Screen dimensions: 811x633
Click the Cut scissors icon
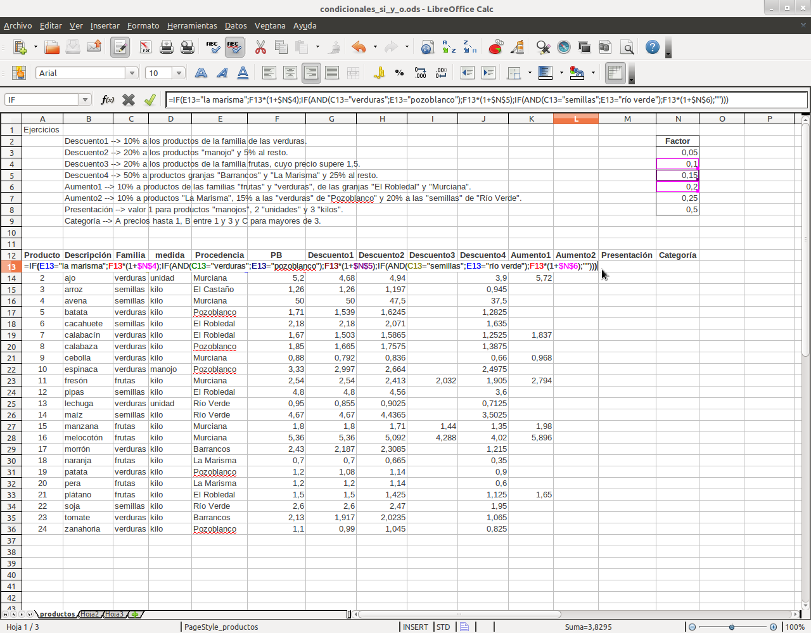pyautogui.click(x=260, y=48)
